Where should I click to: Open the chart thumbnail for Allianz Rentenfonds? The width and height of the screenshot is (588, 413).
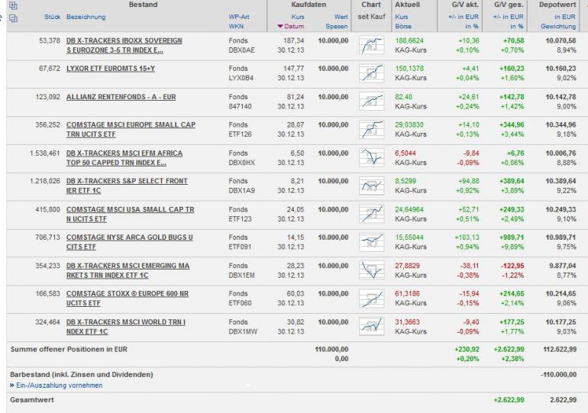pos(372,102)
